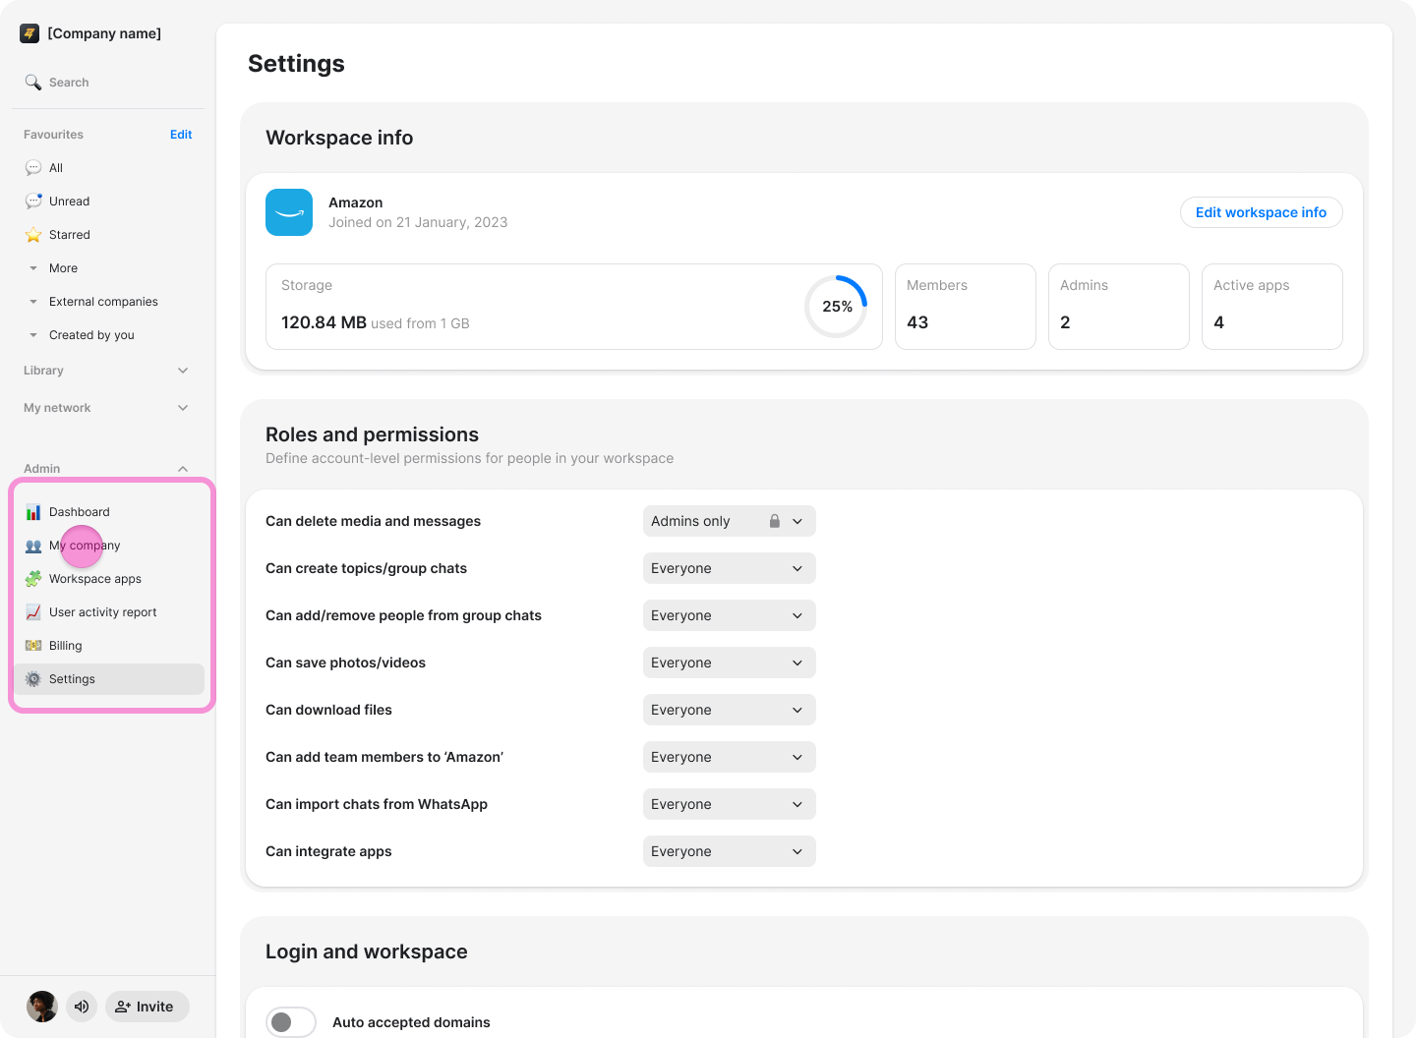Click Edit workspace info button
Image resolution: width=1416 pixels, height=1038 pixels.
coord(1261,212)
